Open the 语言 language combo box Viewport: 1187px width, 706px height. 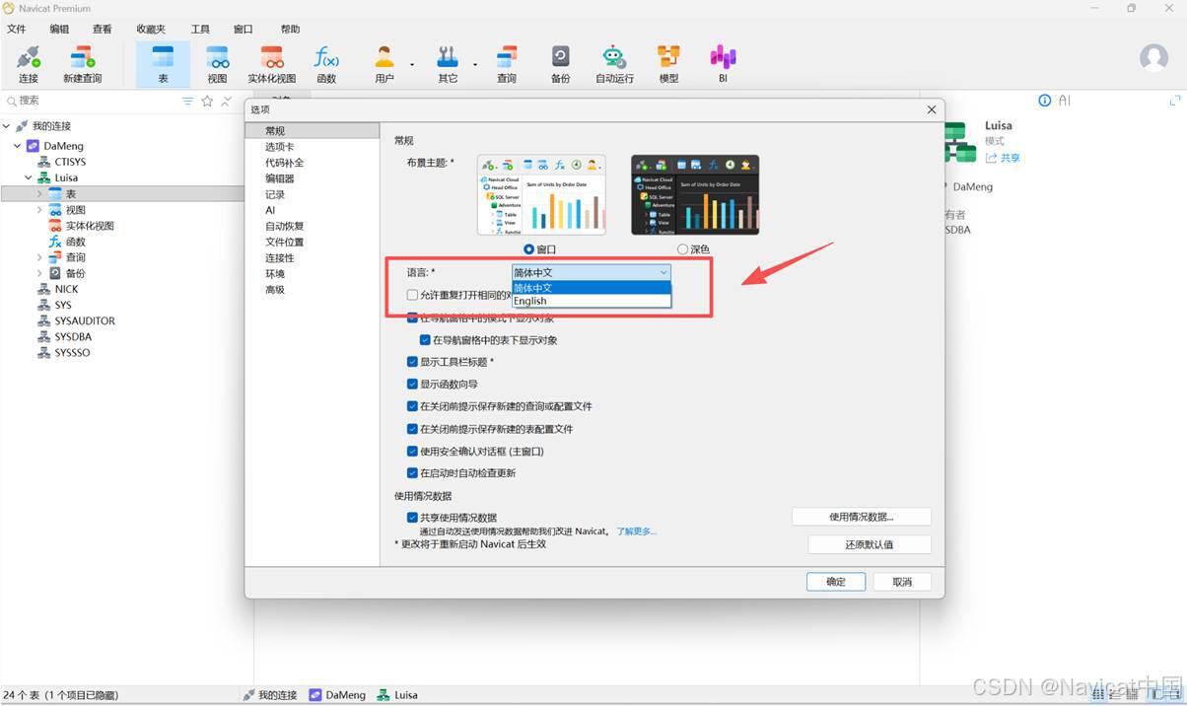coord(592,272)
